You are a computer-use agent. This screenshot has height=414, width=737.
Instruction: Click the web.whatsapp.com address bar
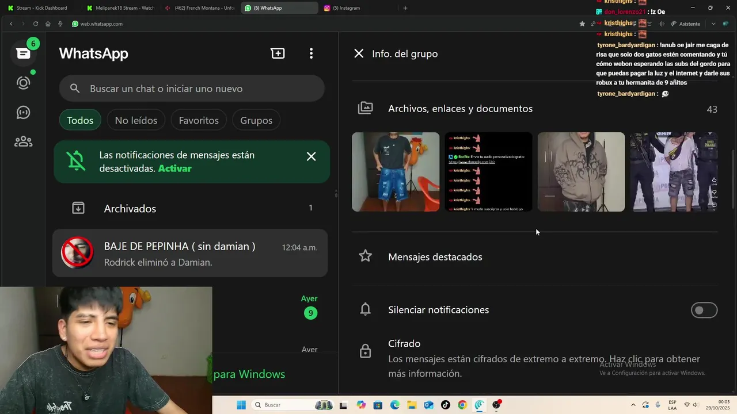tap(322, 24)
